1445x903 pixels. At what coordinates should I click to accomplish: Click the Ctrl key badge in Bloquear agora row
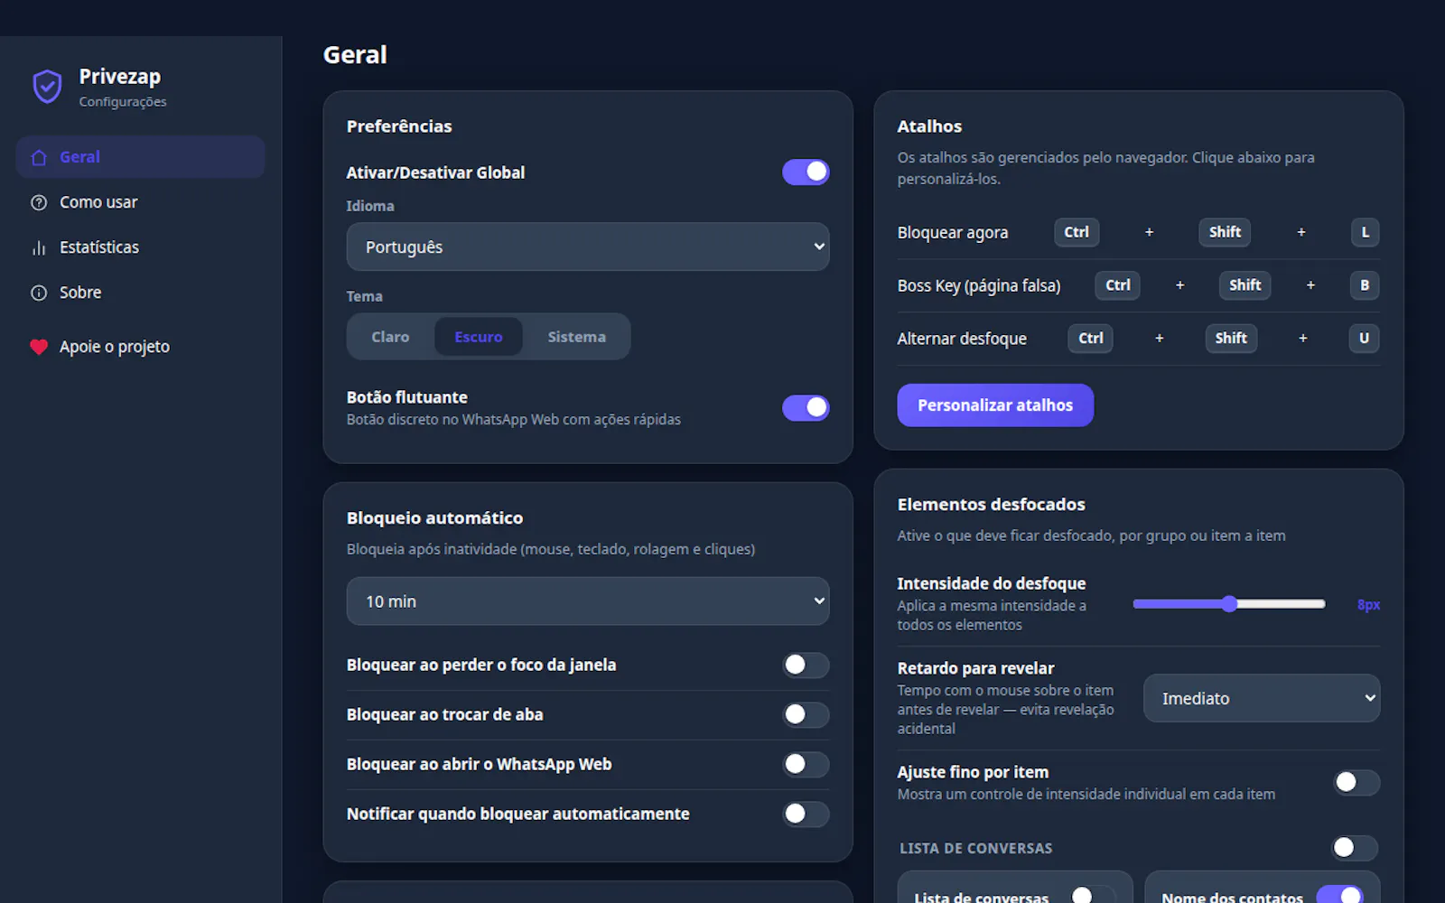pyautogui.click(x=1077, y=232)
